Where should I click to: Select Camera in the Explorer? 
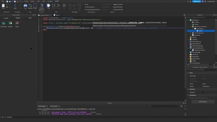(x=197, y=22)
